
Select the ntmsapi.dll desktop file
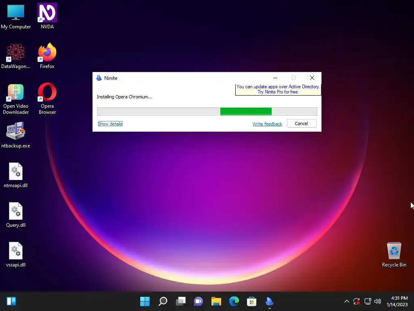[16, 175]
